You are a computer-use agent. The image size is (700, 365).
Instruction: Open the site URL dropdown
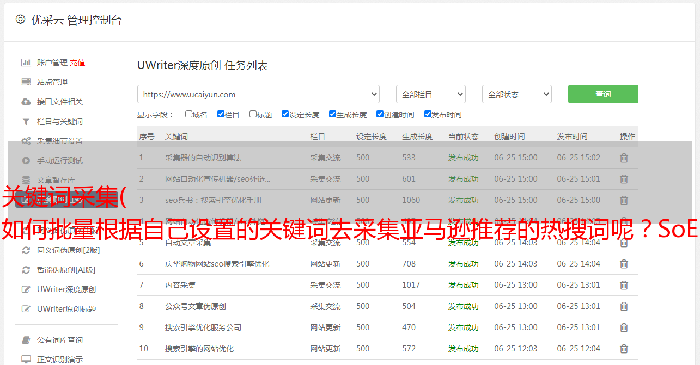point(258,94)
